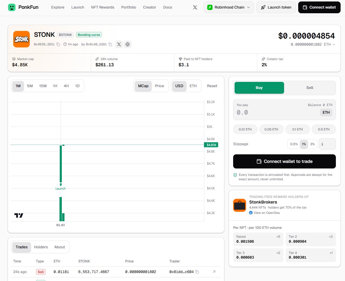Click the ETH currency selector in You pay

(x=326, y=113)
